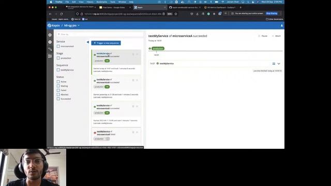Open the services view icon in Keptn sidebar
This screenshot has width=331, height=186.
point(50,42)
